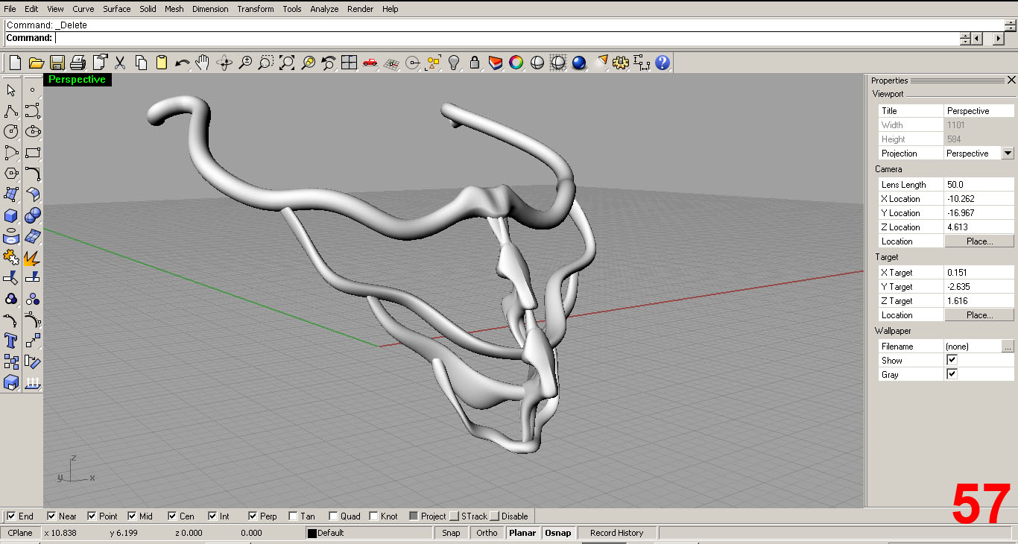Uncheck the wallpaper Show checkbox
Screen dimensions: 1018x544
[952, 360]
